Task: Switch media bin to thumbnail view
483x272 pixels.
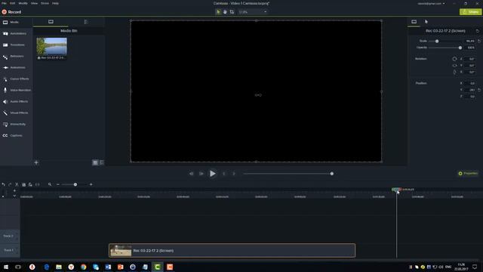Action: [x=95, y=162]
